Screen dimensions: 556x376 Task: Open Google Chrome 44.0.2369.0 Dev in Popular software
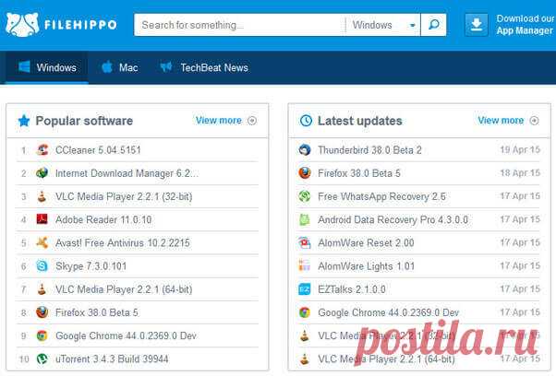point(126,336)
